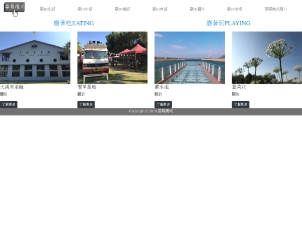The image size is (302, 226).
Task: Click the 蓄水池 card title
Action: [x=162, y=87]
